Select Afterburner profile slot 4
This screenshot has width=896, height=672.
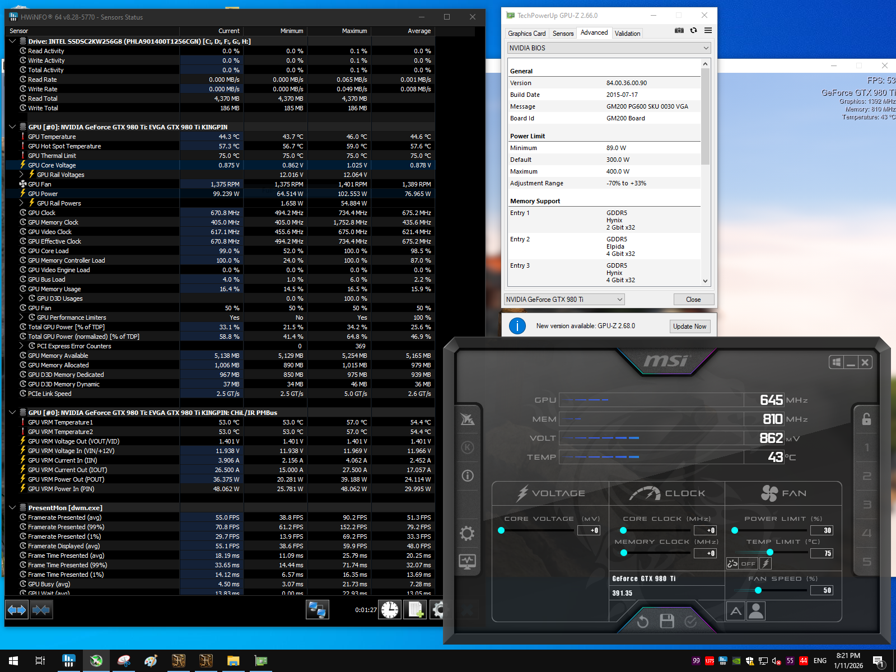[x=867, y=533]
